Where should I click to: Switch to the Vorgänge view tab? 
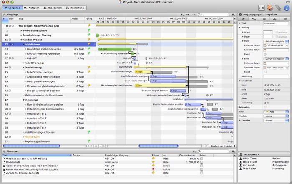(12, 8)
